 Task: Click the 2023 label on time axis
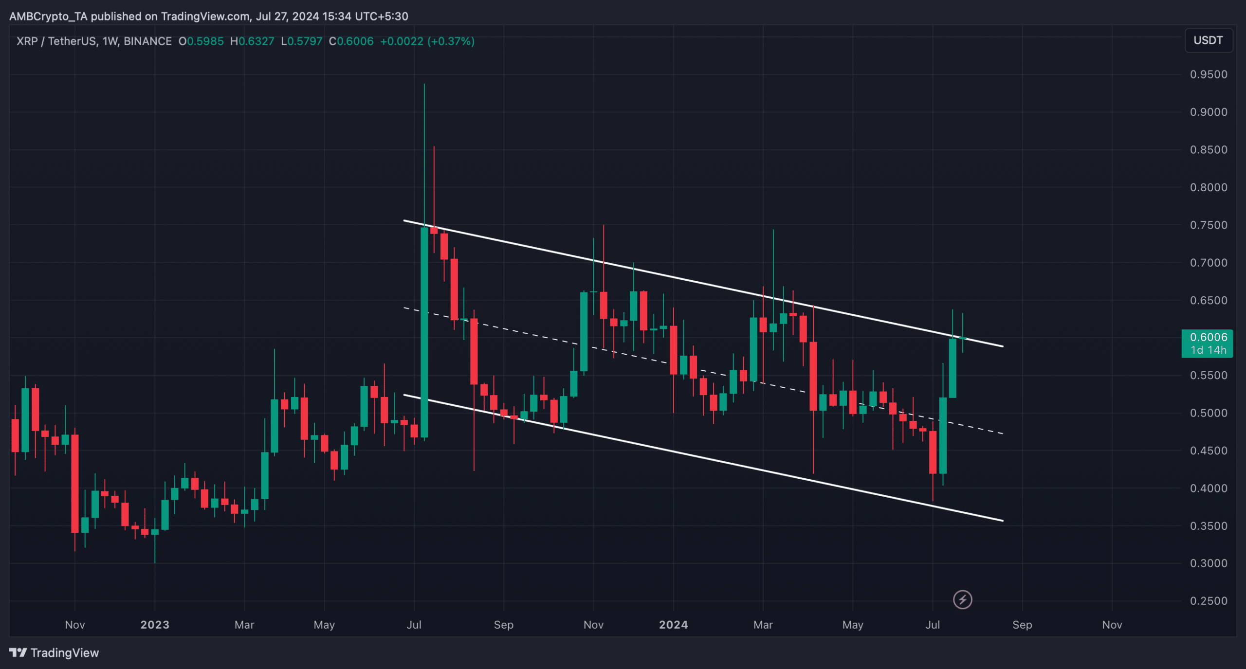tap(155, 625)
